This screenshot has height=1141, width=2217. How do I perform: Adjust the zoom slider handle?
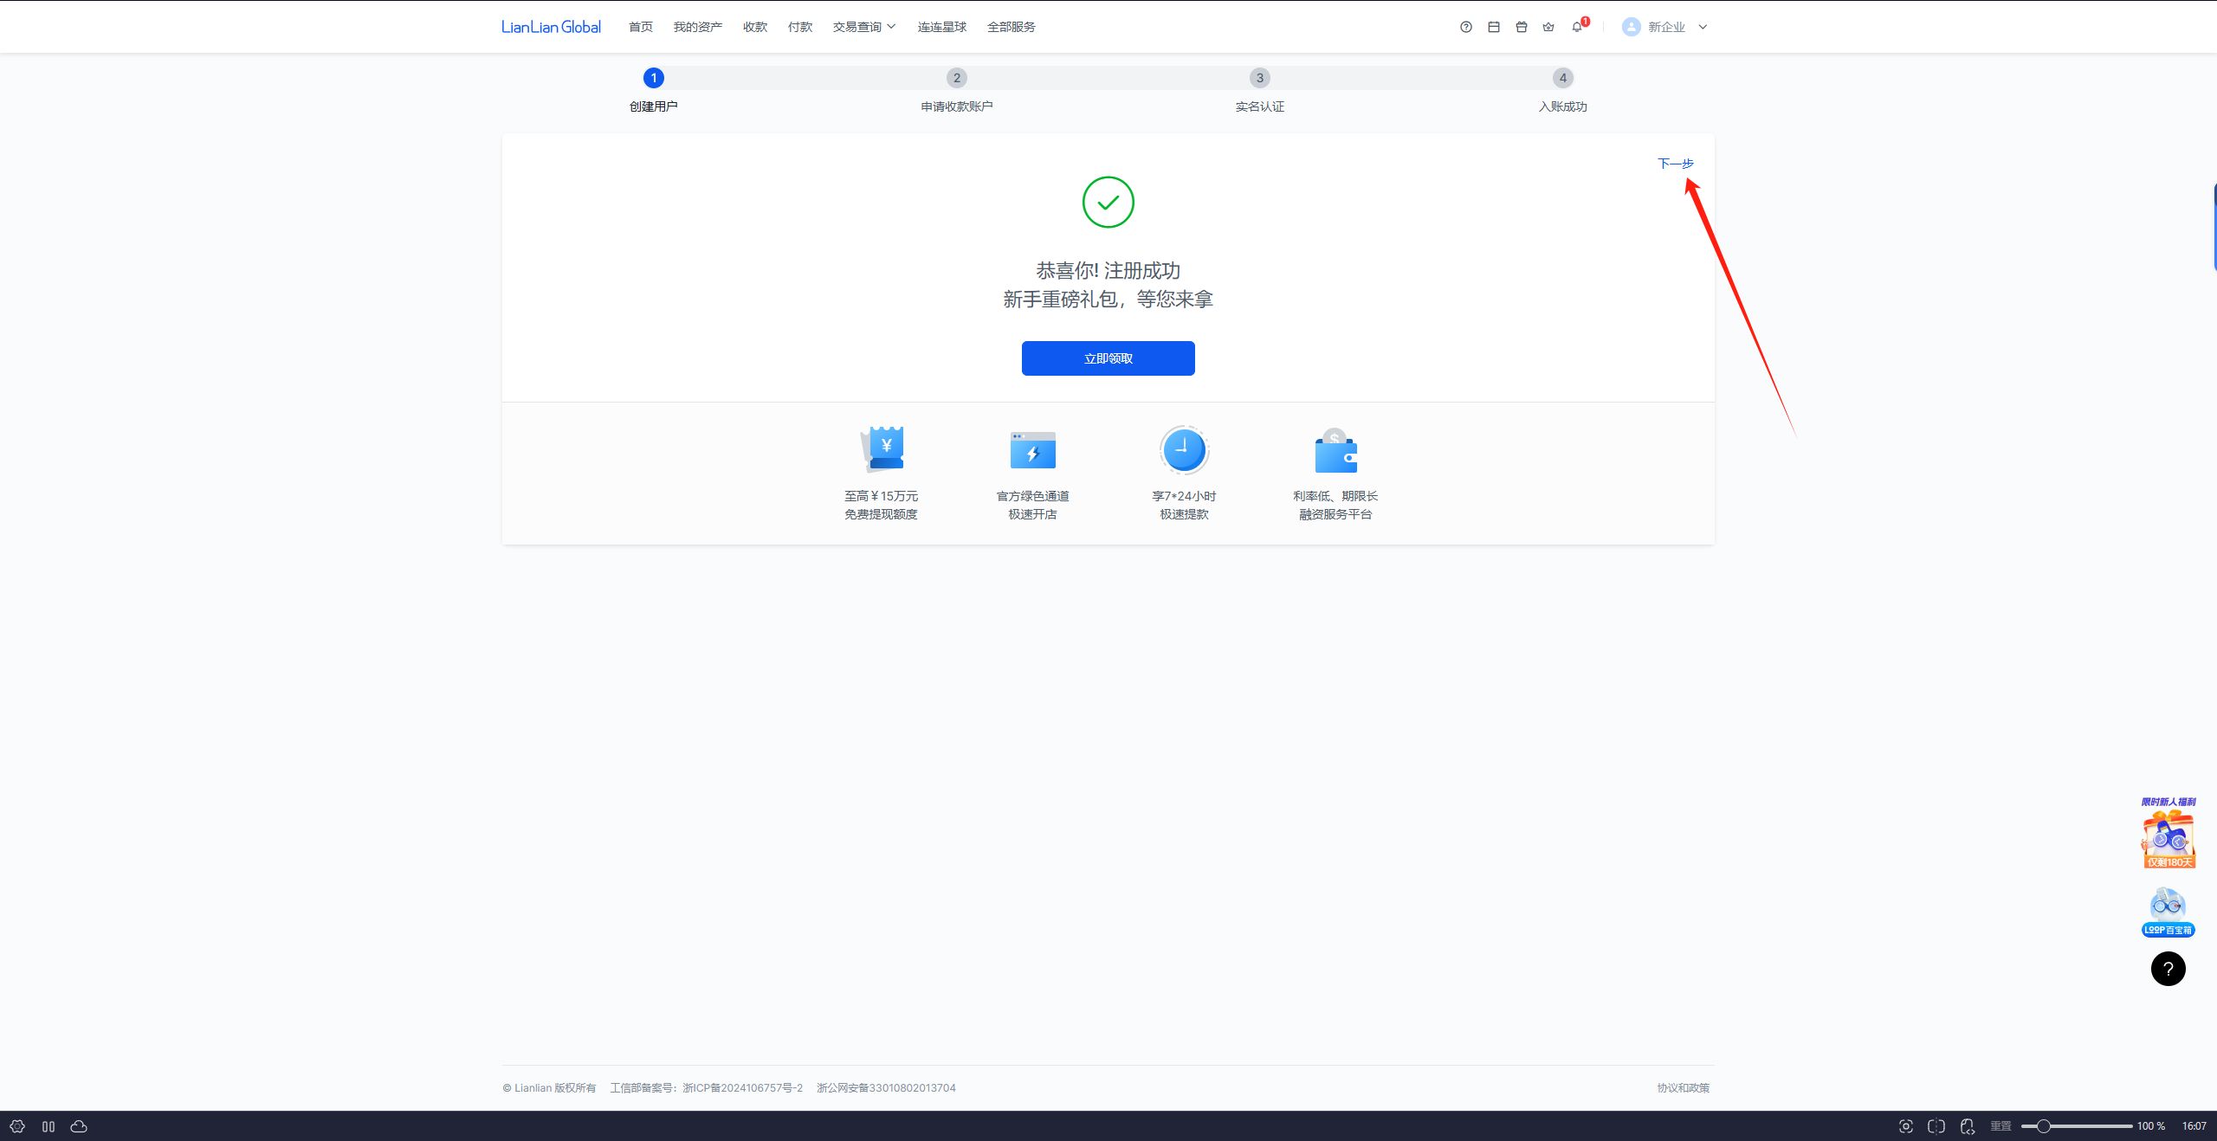(2043, 1126)
